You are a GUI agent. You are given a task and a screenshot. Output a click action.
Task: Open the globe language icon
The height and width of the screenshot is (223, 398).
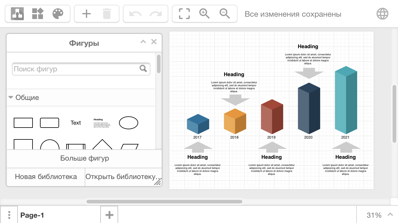pyautogui.click(x=382, y=14)
